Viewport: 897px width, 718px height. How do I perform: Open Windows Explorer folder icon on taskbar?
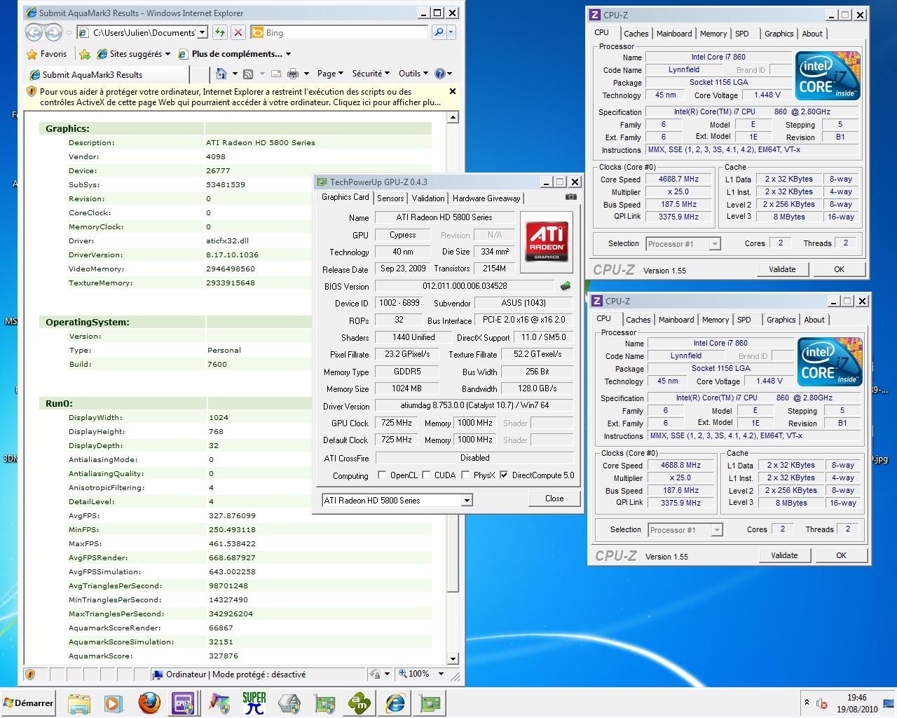tap(78, 703)
